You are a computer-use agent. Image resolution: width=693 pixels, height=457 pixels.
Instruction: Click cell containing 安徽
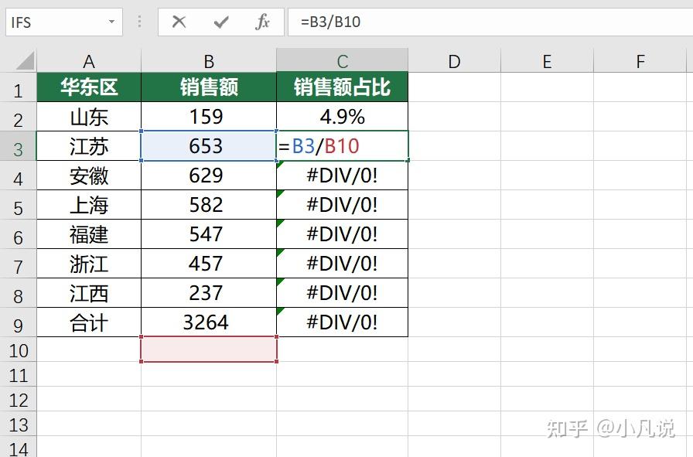[89, 176]
